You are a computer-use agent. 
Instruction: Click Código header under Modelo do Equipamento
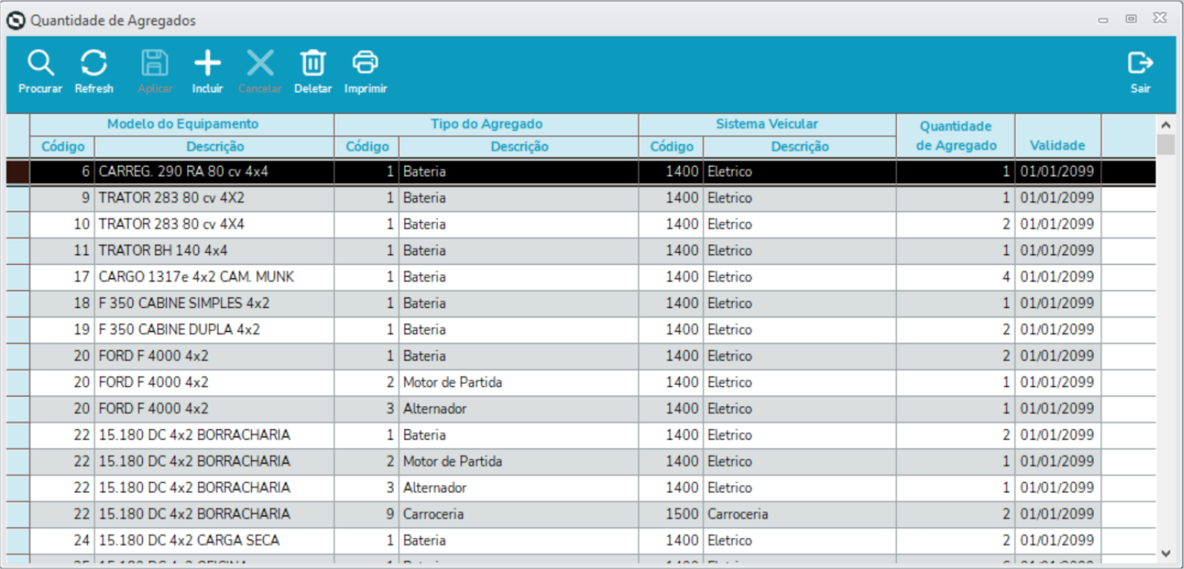[63, 147]
